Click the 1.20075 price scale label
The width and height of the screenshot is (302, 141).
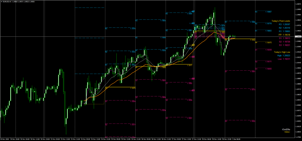click(298, 4)
